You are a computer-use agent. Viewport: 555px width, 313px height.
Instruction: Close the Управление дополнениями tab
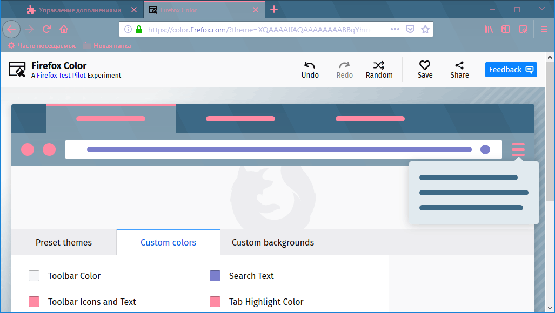134,10
